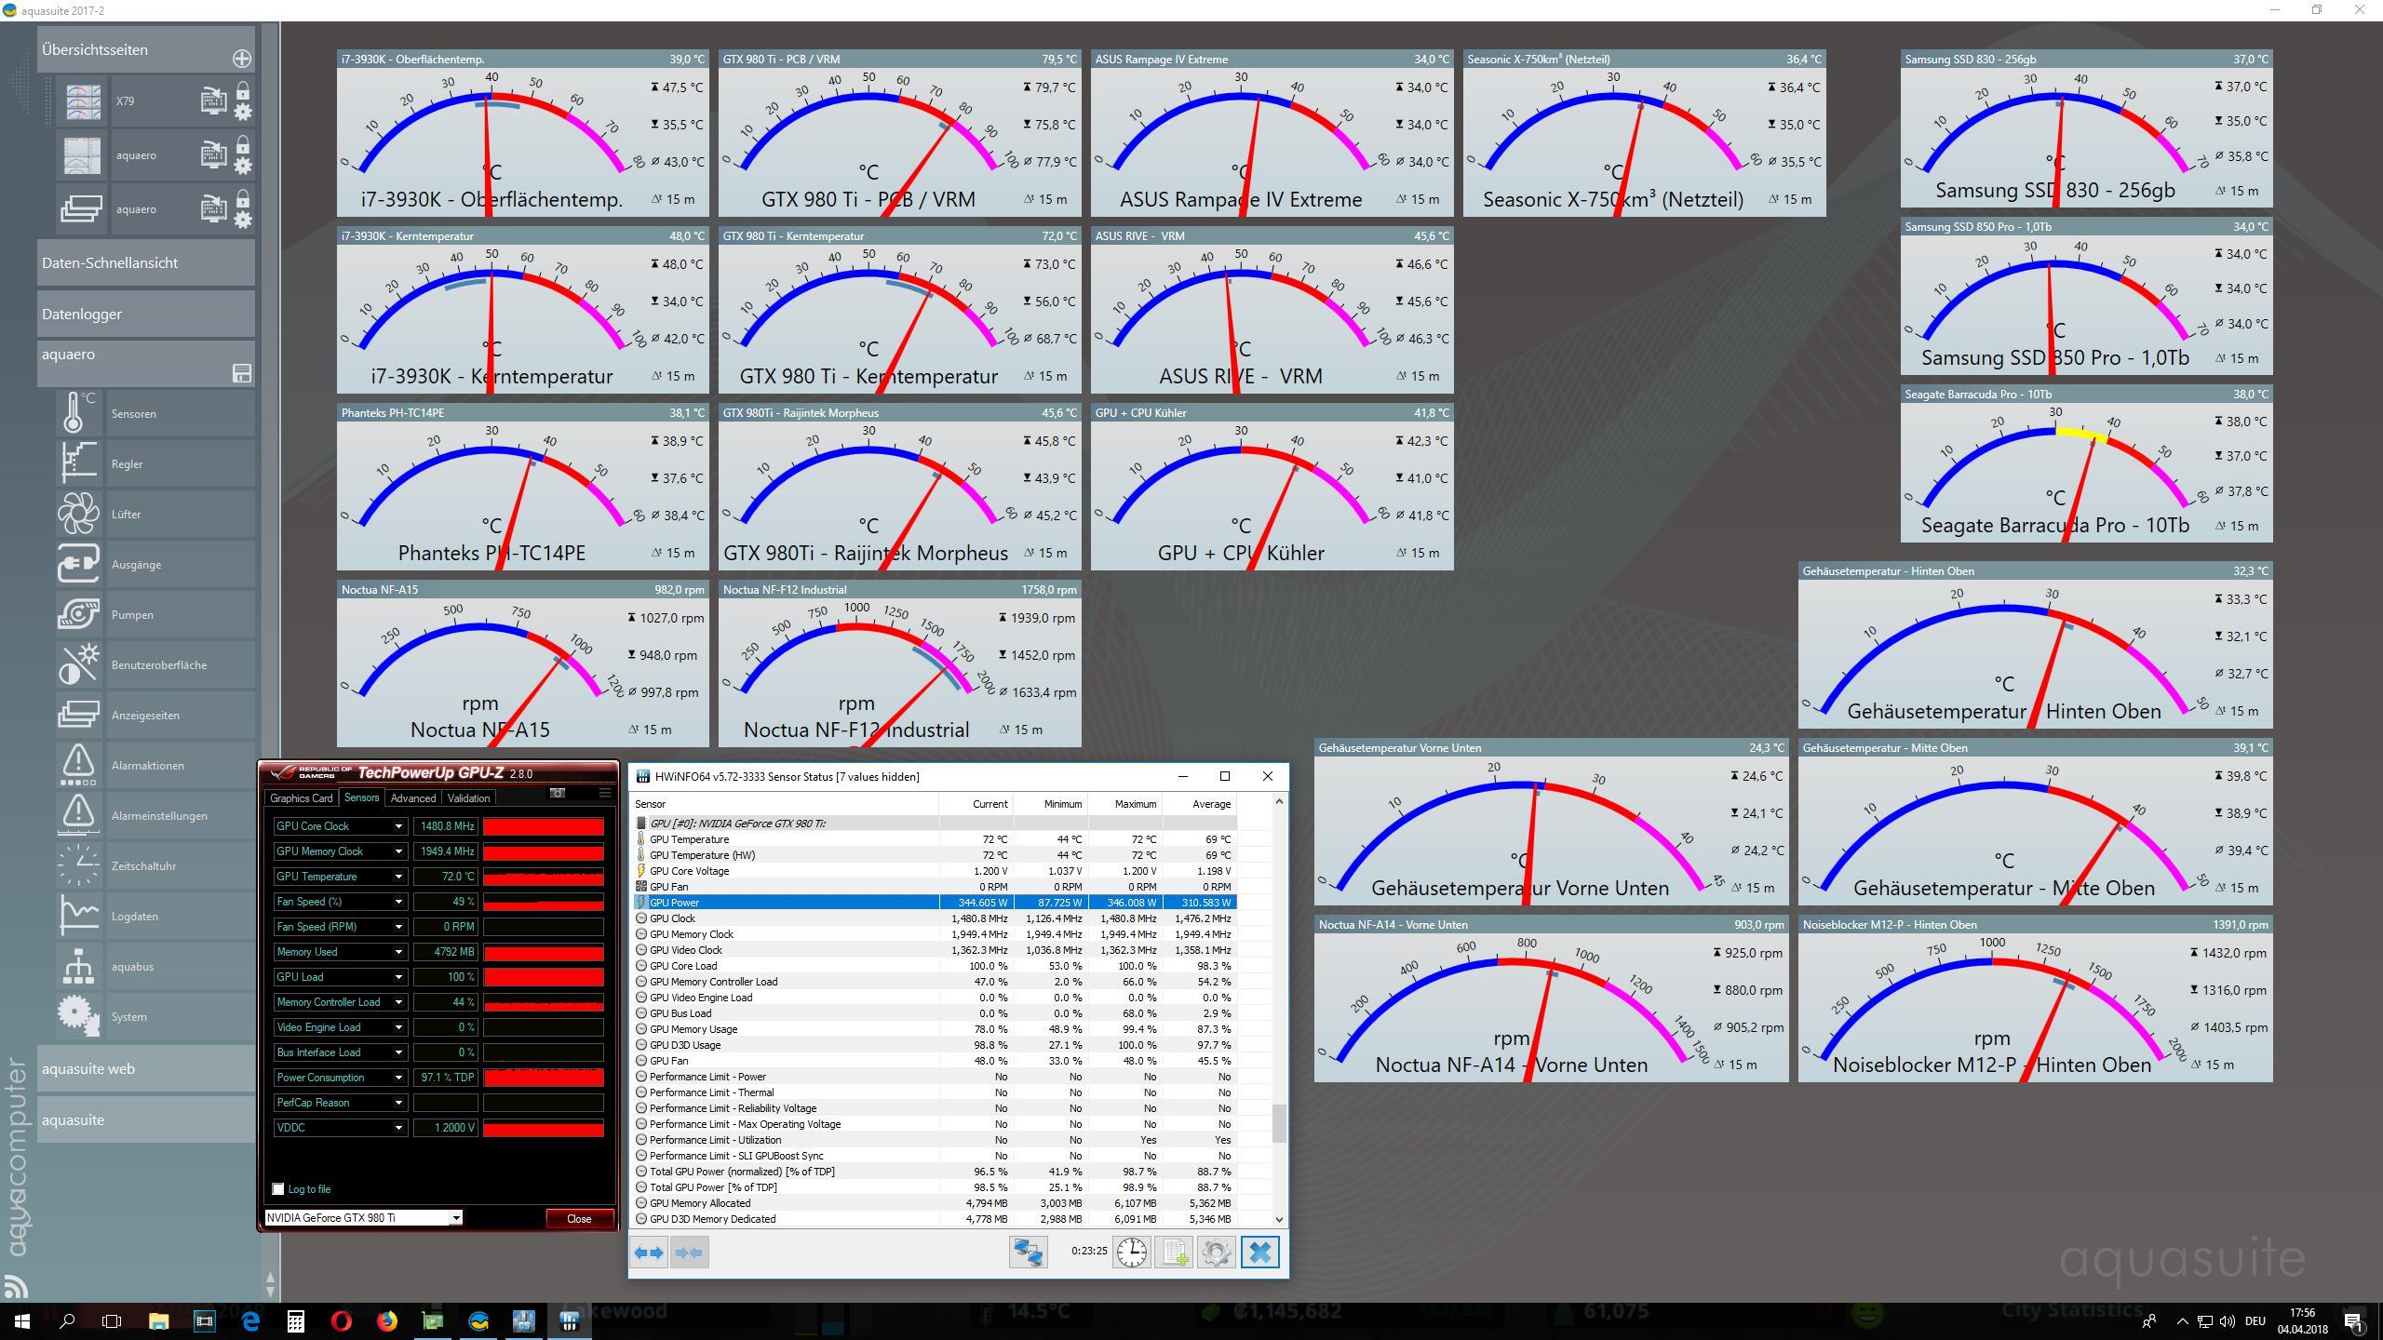
Task: Select the X79 overview page thumbnail
Action: point(83,101)
